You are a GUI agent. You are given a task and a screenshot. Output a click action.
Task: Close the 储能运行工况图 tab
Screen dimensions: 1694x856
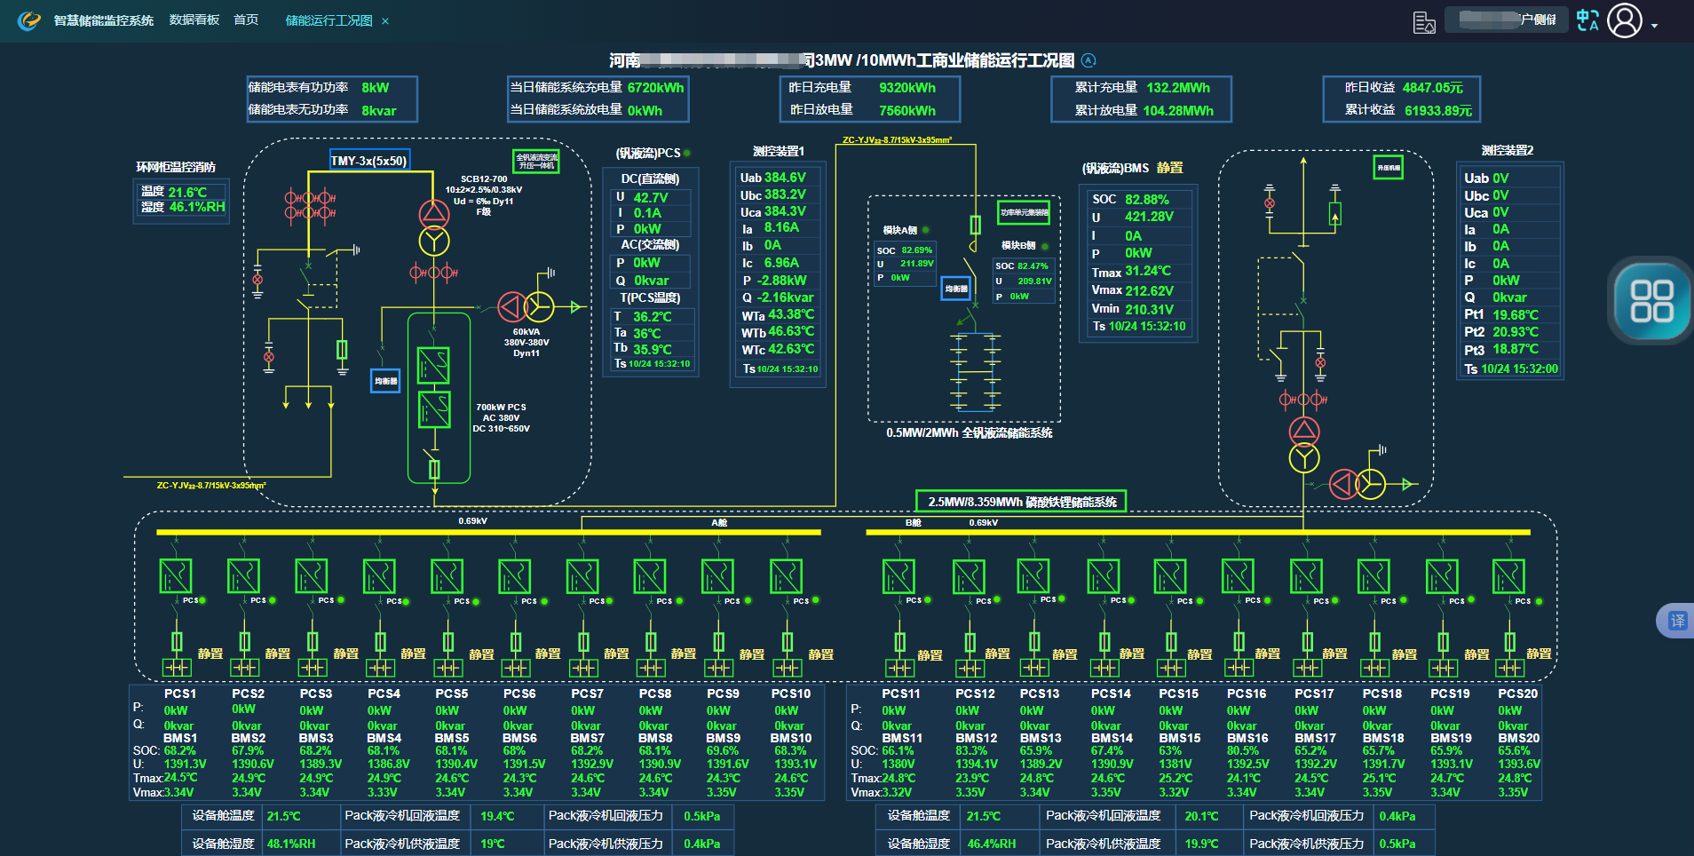point(385,21)
